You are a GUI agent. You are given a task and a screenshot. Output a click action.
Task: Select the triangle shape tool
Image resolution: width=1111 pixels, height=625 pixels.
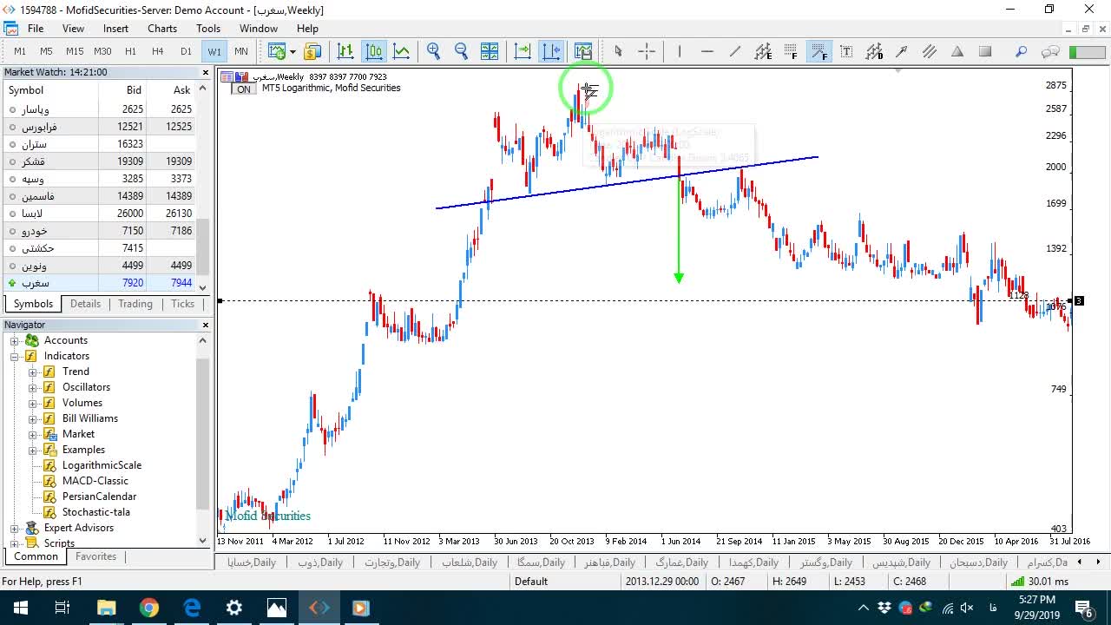tap(957, 51)
